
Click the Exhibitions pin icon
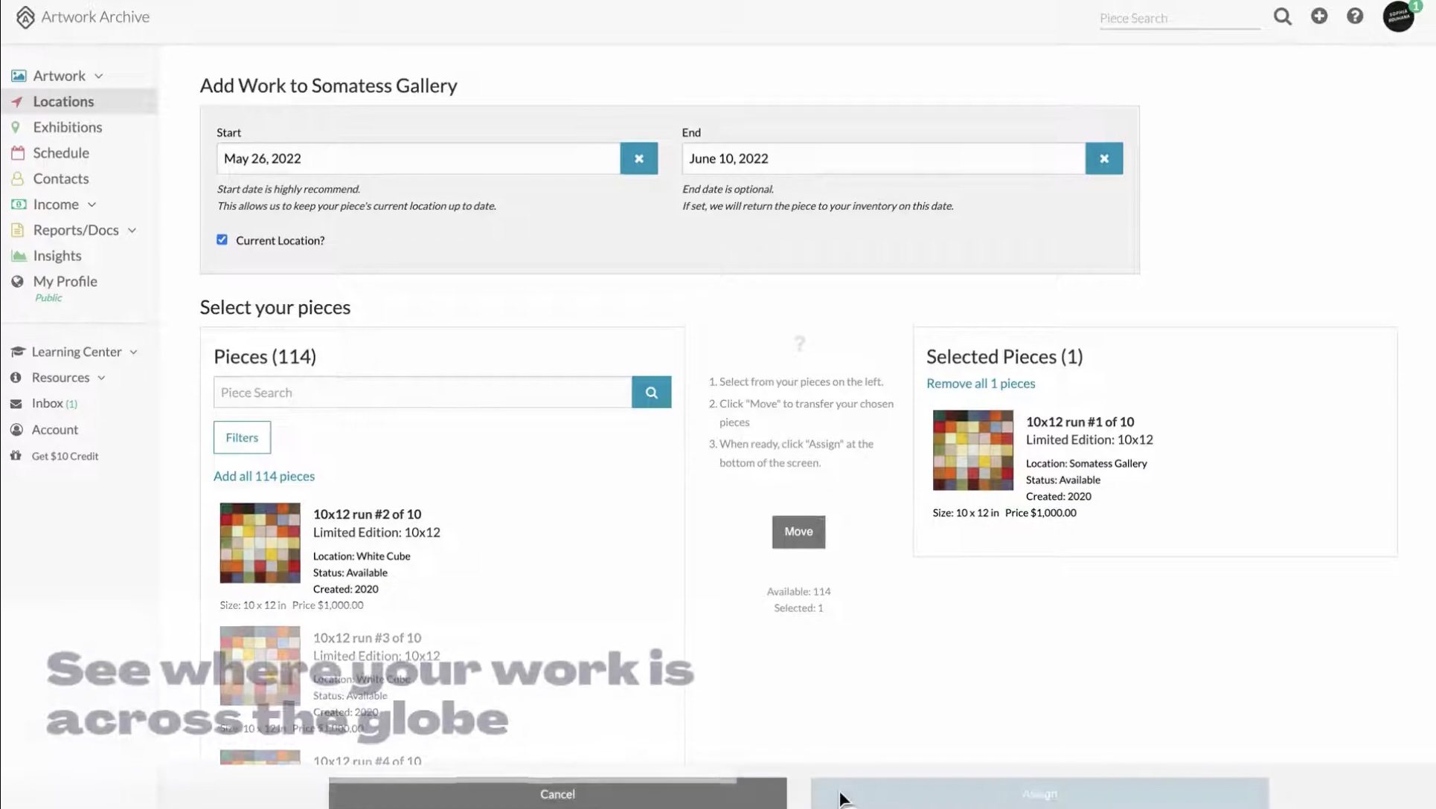point(16,127)
